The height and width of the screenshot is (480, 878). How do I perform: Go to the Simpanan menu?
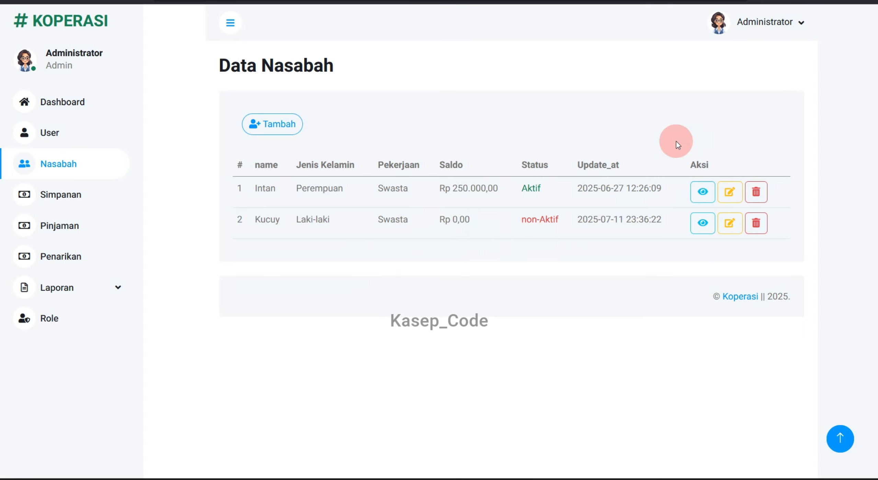61,195
